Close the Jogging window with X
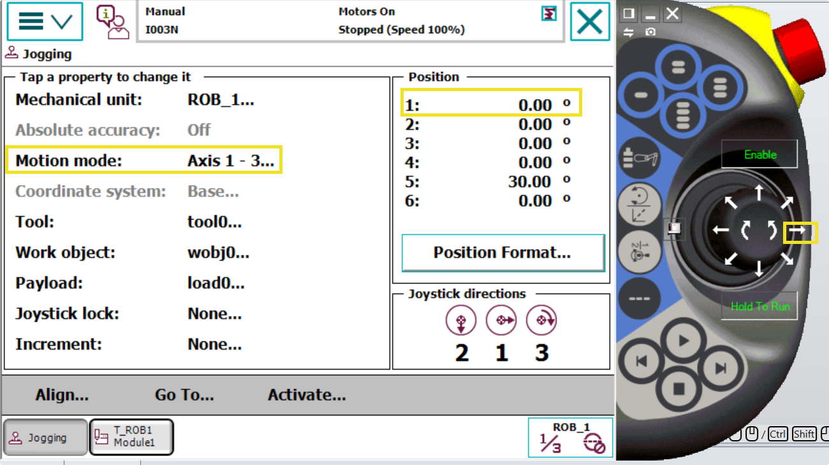 pos(589,22)
